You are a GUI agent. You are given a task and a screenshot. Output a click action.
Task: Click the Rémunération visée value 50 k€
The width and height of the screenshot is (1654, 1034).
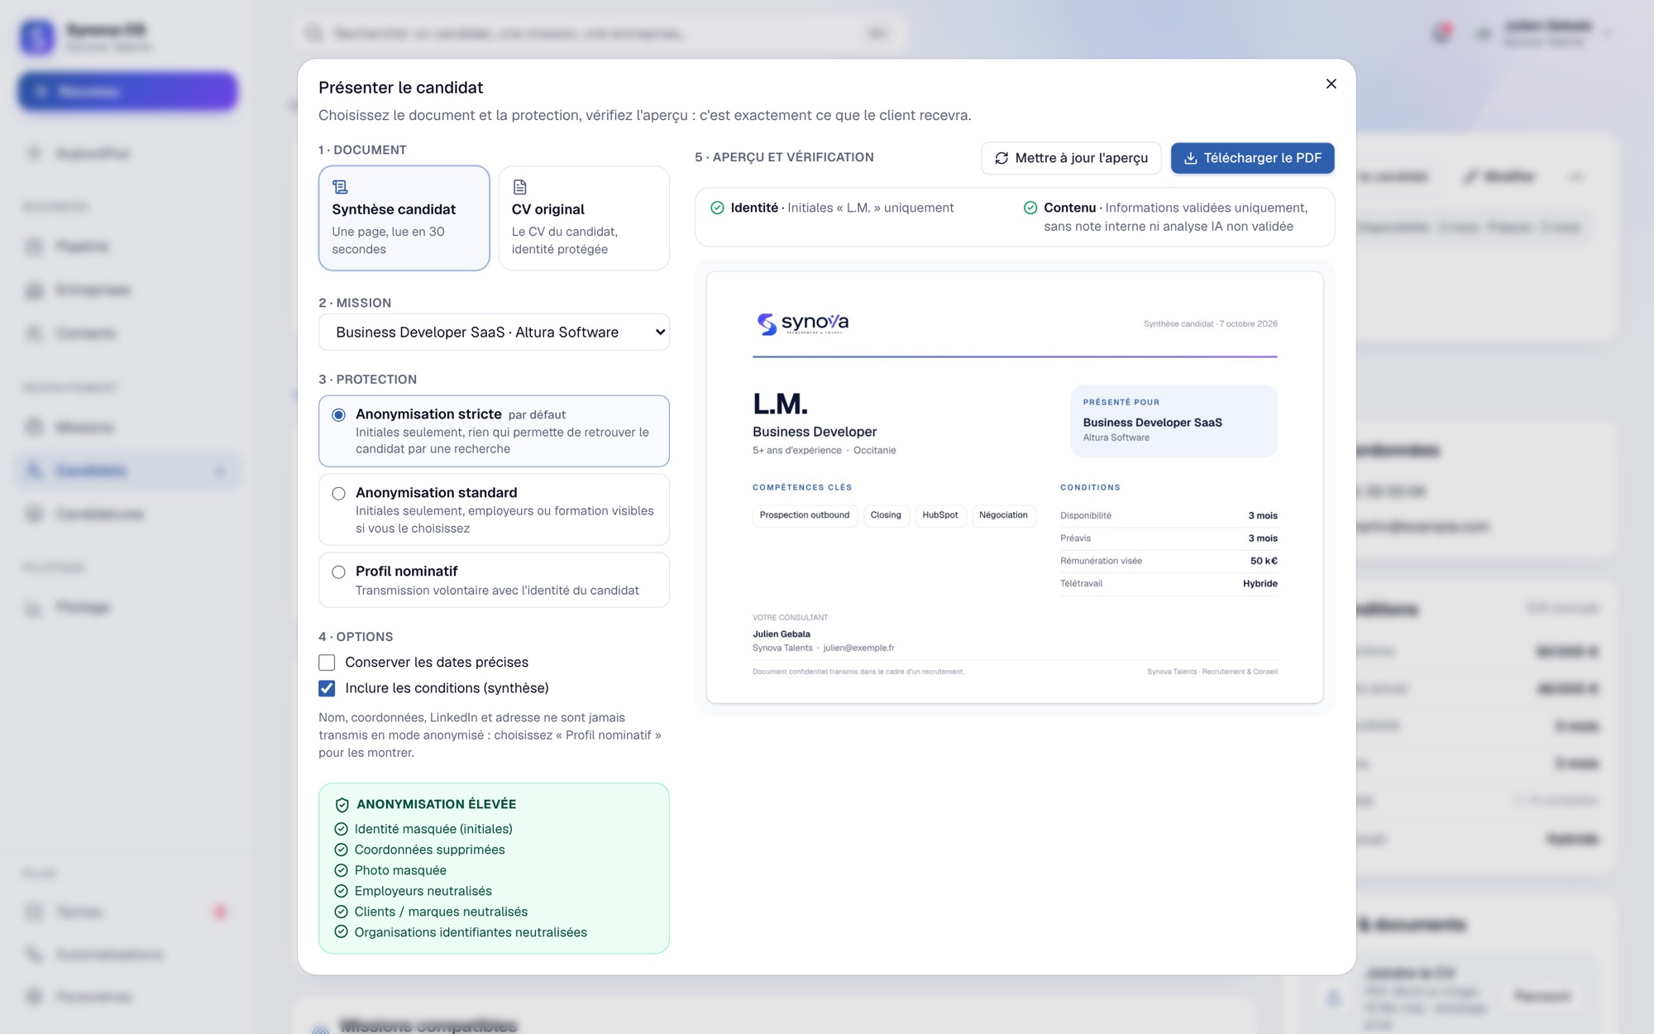(x=1264, y=561)
